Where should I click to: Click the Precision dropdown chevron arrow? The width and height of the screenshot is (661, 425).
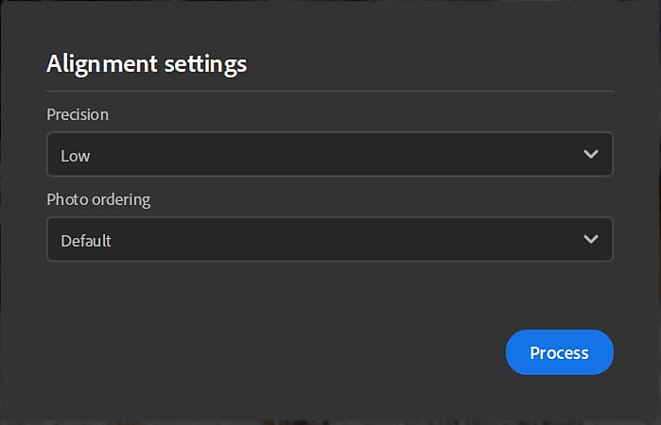[591, 154]
